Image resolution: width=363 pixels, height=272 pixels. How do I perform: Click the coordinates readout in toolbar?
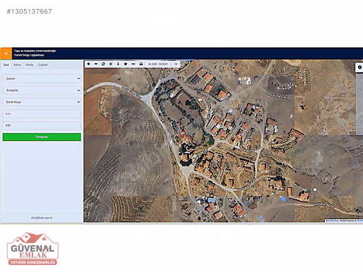[x=158, y=64]
